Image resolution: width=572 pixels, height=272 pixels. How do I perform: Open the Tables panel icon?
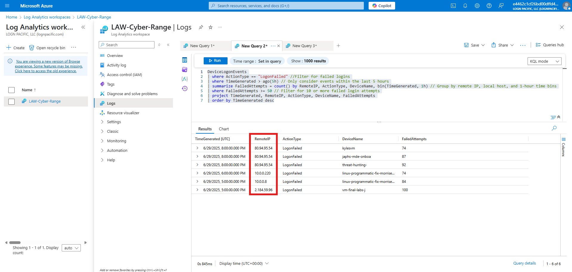point(185,60)
